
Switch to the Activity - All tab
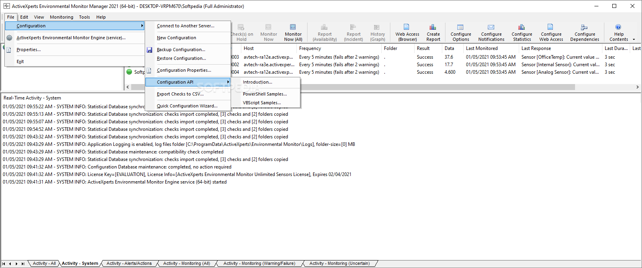coord(44,263)
